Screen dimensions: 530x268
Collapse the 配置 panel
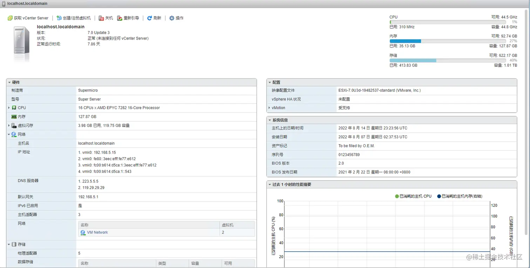[270, 82]
